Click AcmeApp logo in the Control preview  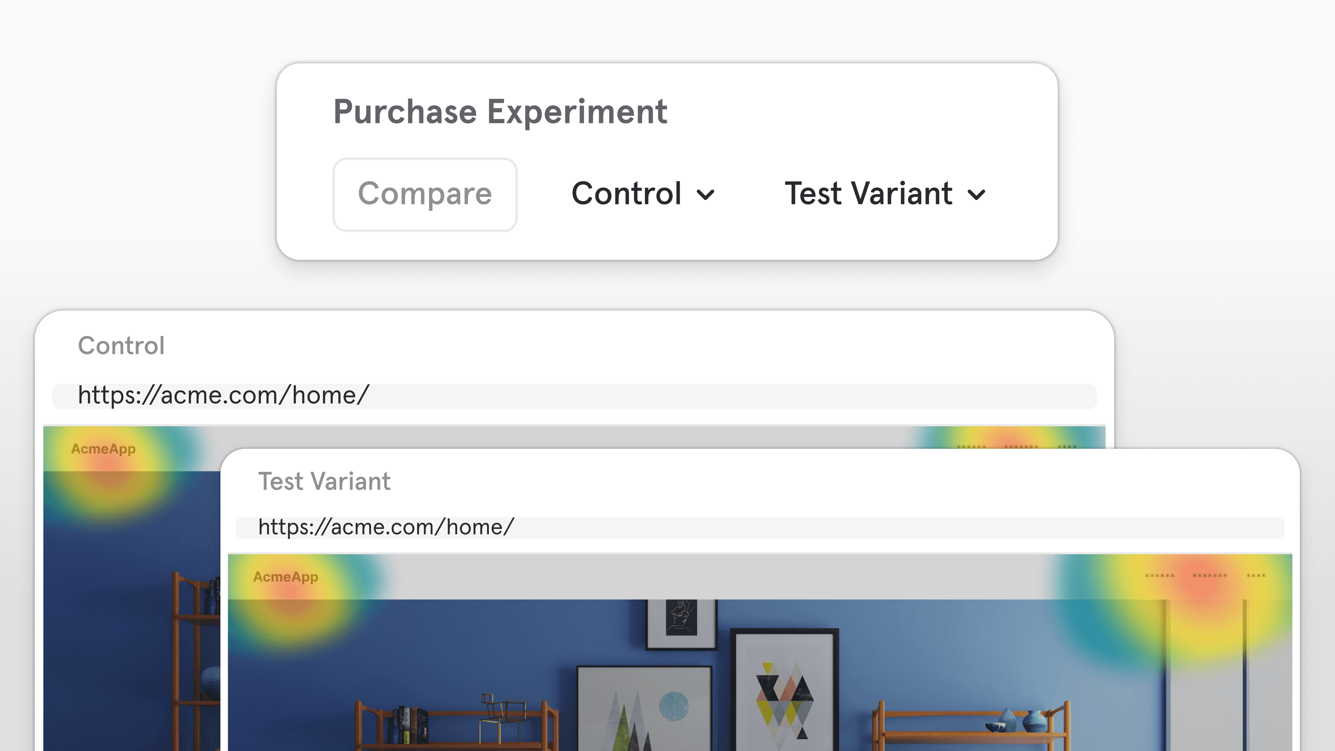point(103,449)
